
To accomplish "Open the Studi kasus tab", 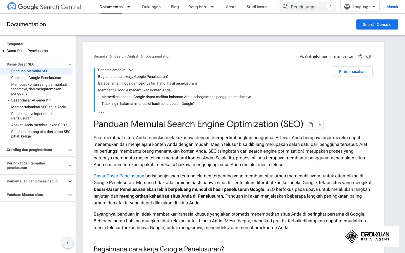I will tap(257, 7).
